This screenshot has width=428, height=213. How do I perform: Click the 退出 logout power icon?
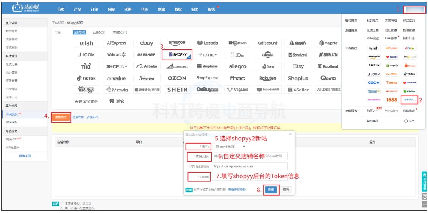[406, 121]
